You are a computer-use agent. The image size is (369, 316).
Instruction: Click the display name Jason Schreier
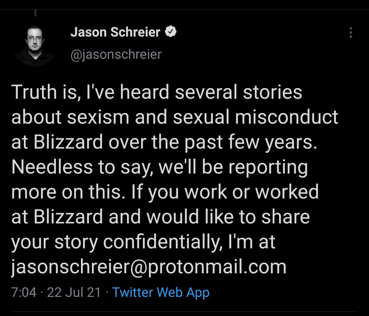coord(115,32)
